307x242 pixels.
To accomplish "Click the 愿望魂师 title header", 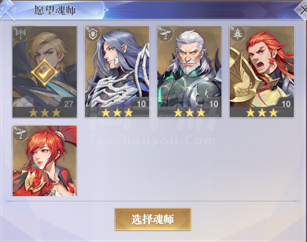I will 55,10.
